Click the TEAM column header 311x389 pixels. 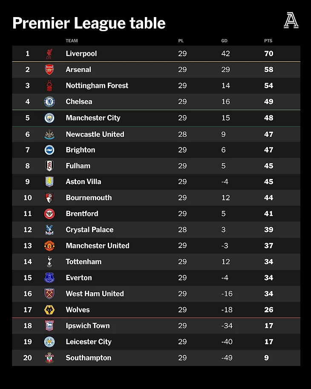tap(72, 41)
